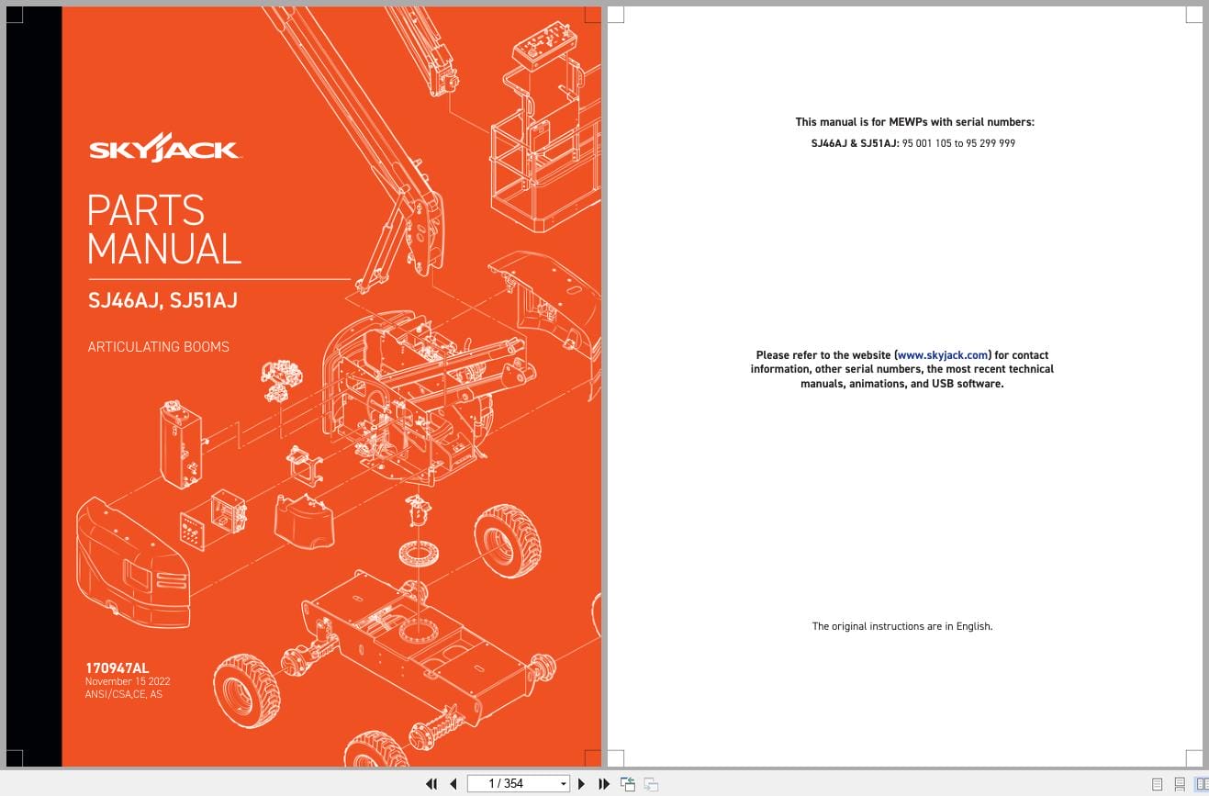Viewport: 1209px width, 796px height.
Task: Click the Skyjack logo on the cover
Action: tap(164, 147)
